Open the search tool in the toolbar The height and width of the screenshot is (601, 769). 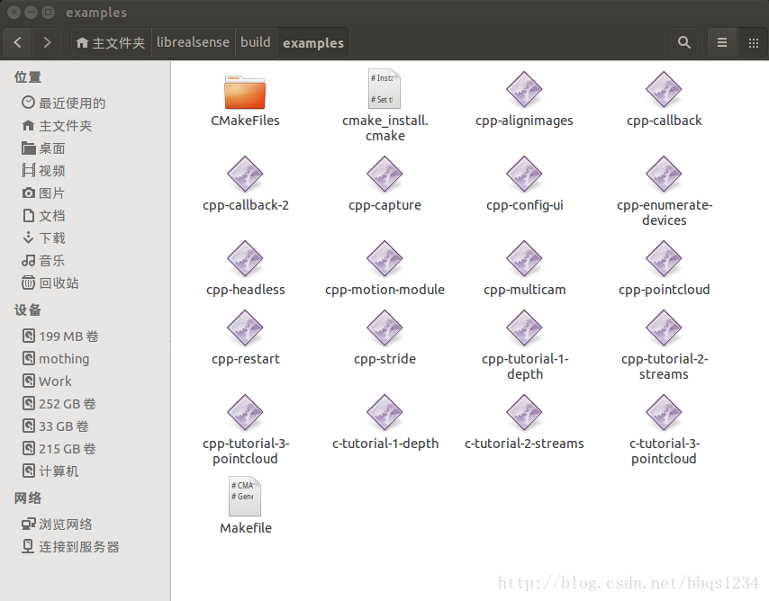click(684, 42)
